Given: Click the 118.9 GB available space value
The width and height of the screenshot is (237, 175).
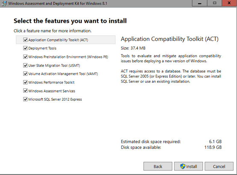Looking at the screenshot, I should (x=213, y=147).
